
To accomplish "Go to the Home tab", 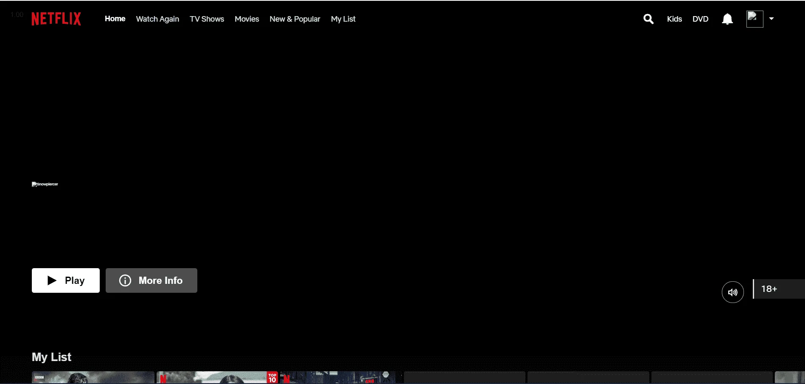I will click(x=115, y=19).
